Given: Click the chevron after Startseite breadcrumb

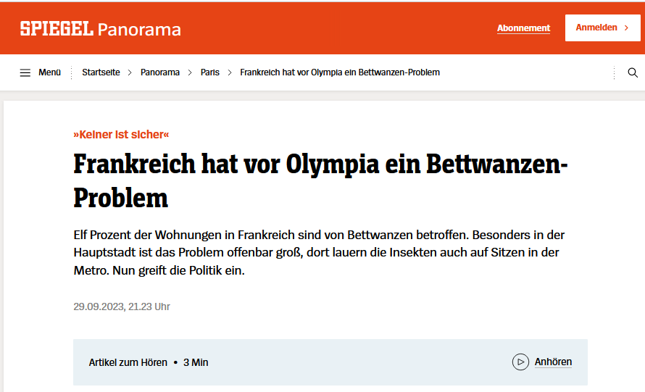Looking at the screenshot, I should (x=130, y=72).
